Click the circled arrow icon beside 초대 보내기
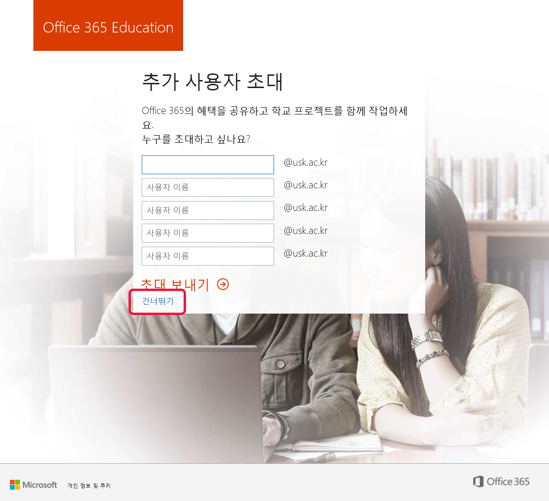The image size is (549, 501). pyautogui.click(x=223, y=284)
